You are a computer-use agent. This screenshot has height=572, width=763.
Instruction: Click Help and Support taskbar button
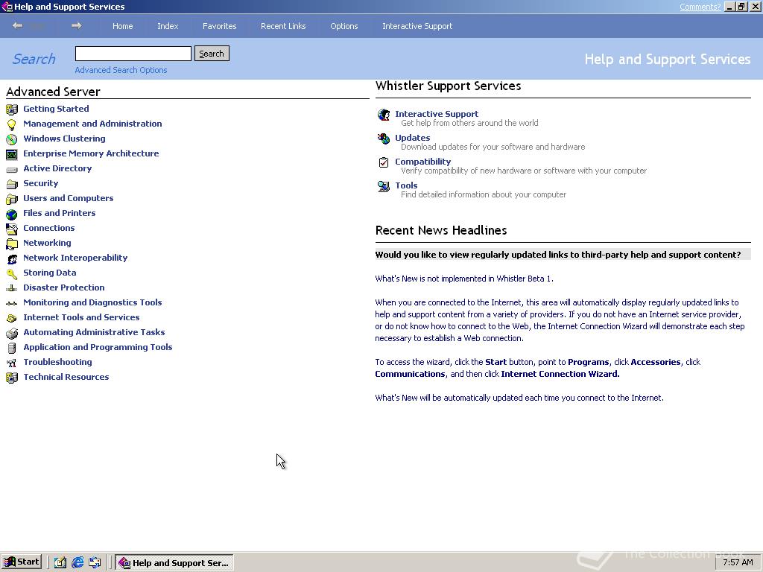(174, 563)
